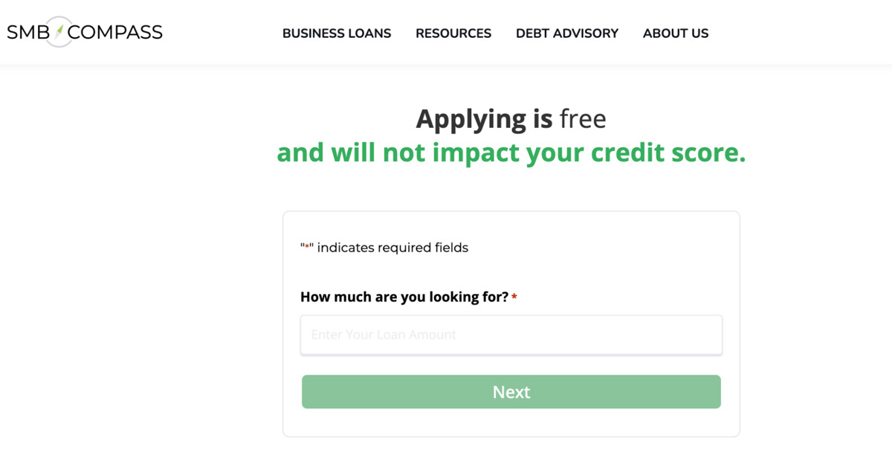Click inside the Enter Your Loan Amount field

[511, 335]
